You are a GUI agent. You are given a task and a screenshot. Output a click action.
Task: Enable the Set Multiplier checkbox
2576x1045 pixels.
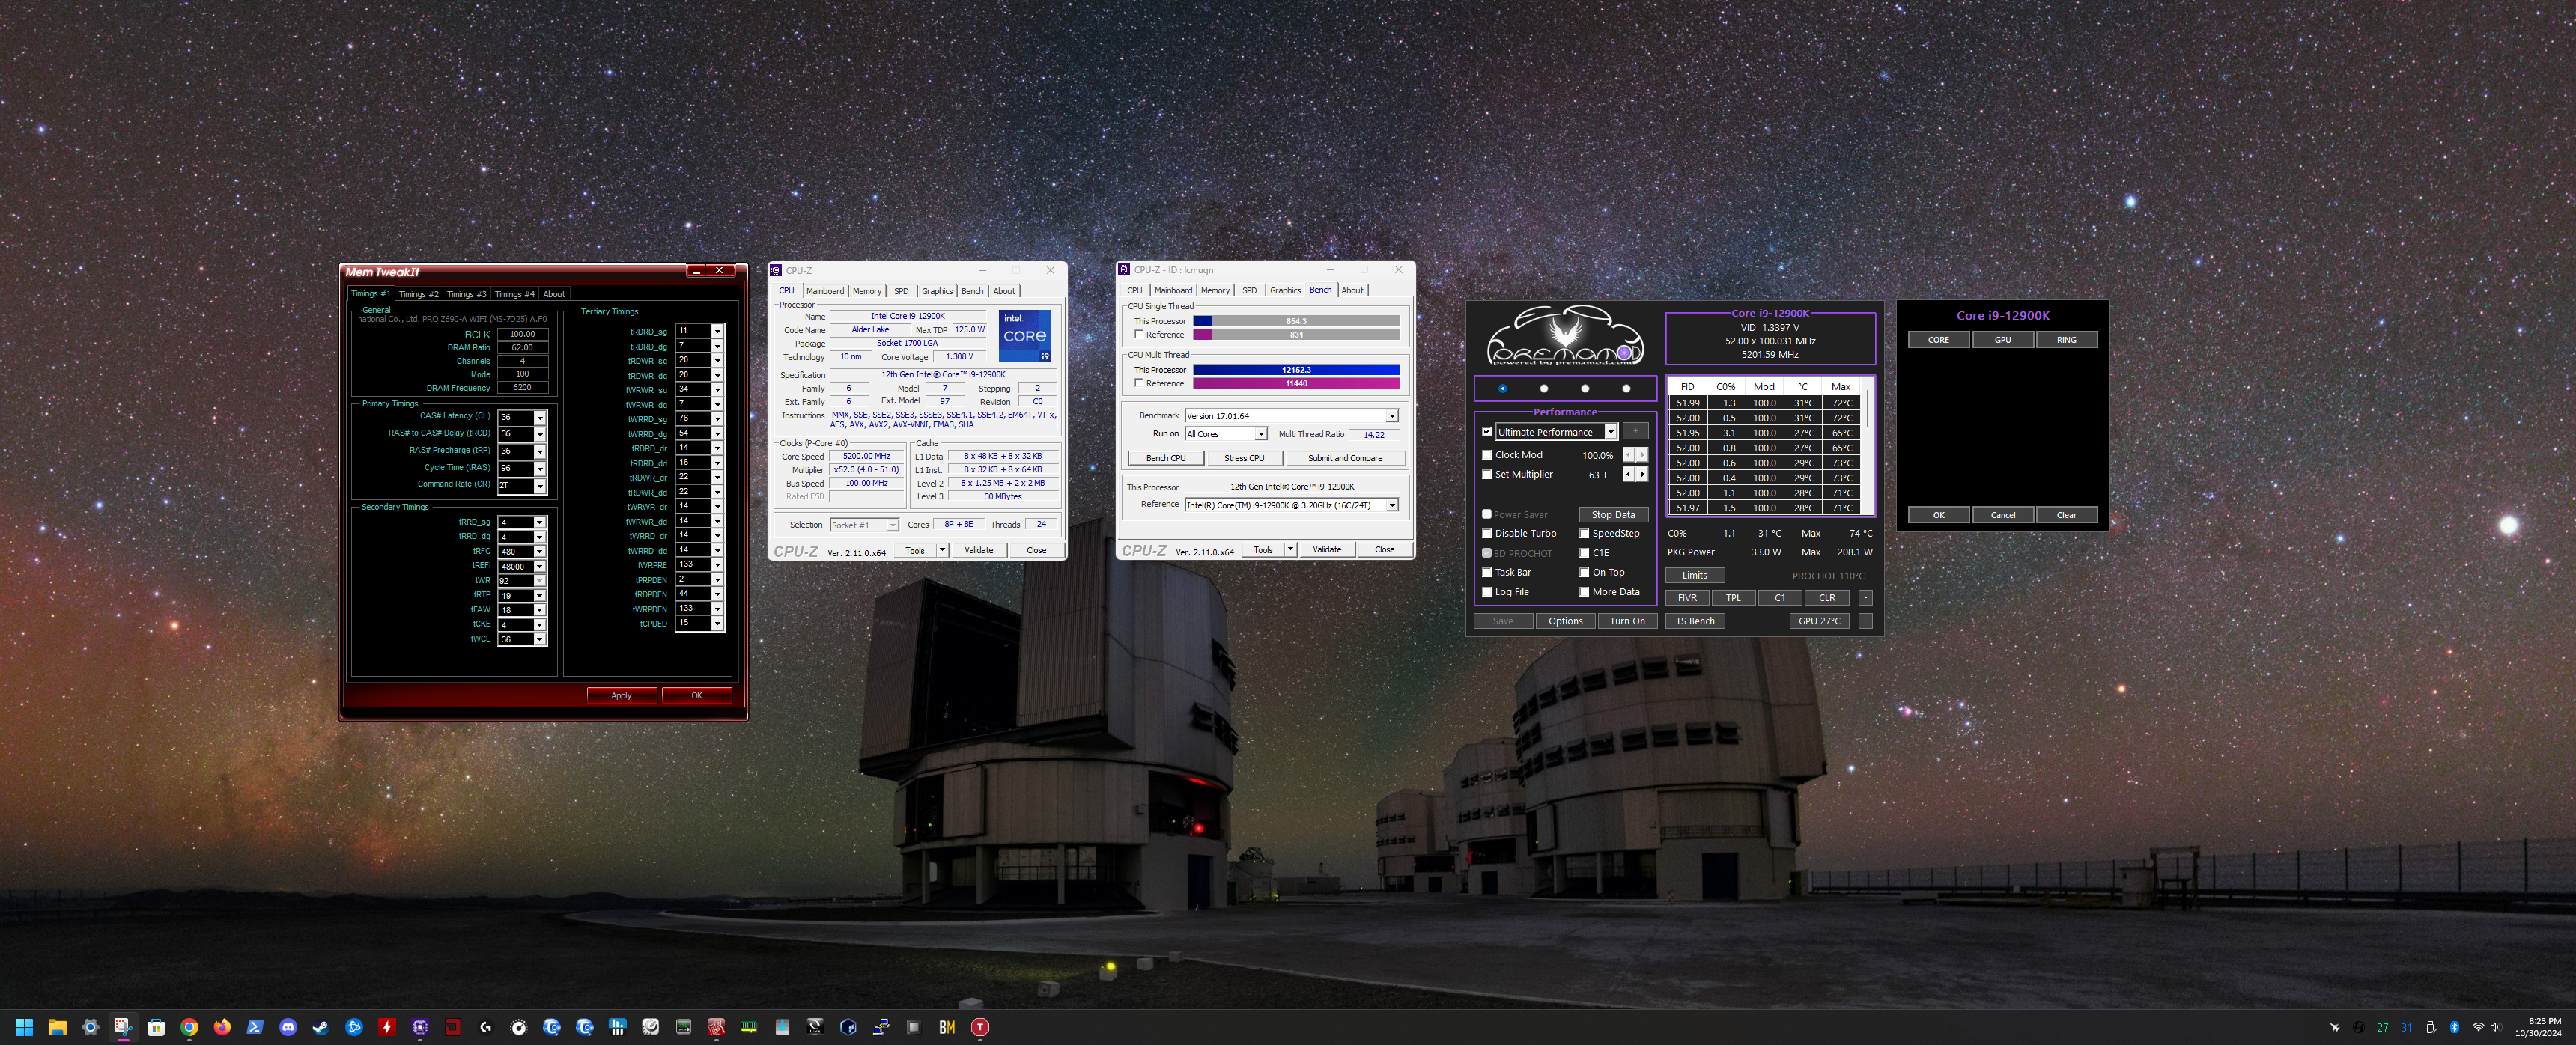1487,475
